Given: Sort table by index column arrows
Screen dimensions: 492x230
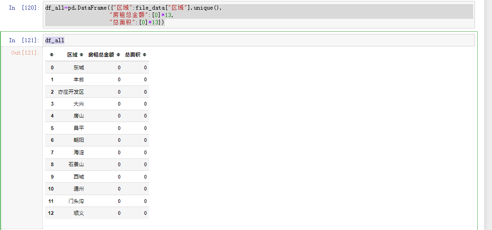Looking at the screenshot, I should (52, 55).
